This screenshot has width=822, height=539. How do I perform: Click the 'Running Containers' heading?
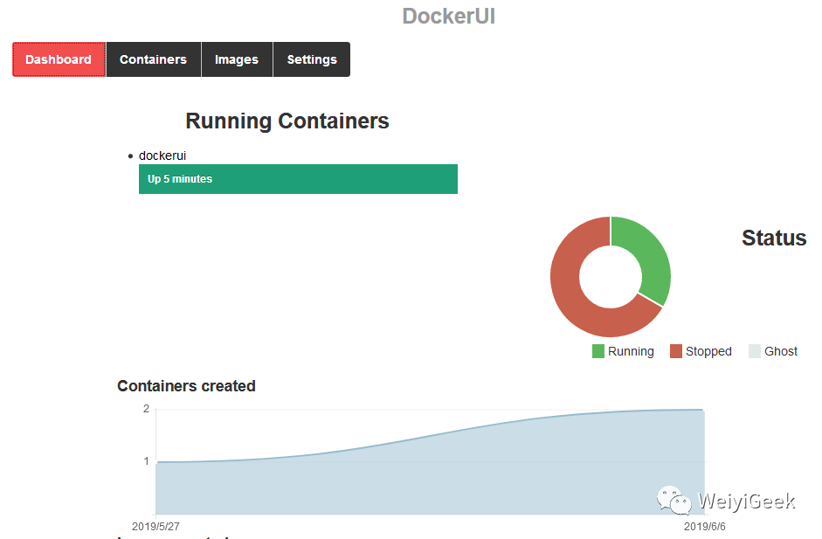pos(287,121)
